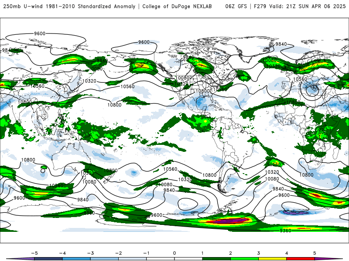Pick the bright green 2 to 3 colorbar segment
The image size is (349, 261).
244,259
